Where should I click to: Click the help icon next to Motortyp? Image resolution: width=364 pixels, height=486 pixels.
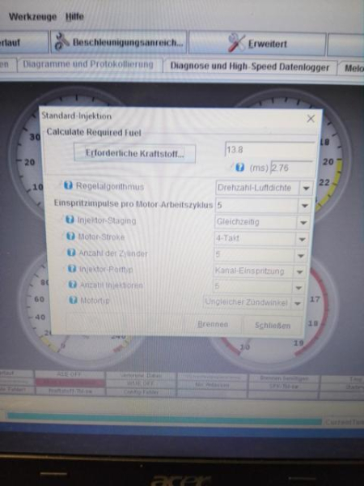[x=73, y=300]
